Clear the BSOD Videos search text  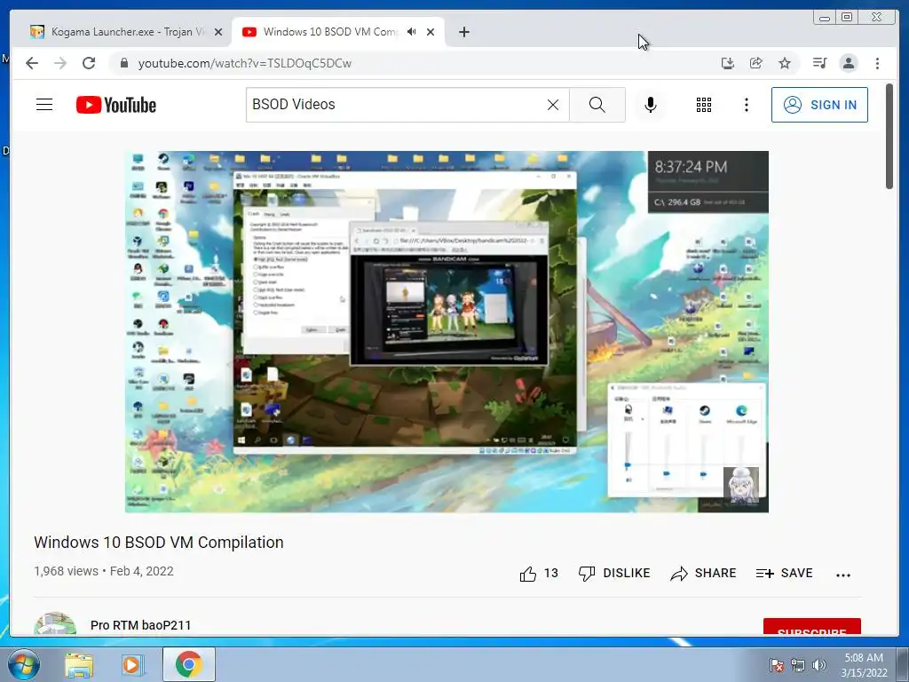[553, 105]
